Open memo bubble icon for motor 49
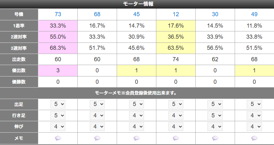The height and width of the screenshot is (145, 274). [254, 138]
